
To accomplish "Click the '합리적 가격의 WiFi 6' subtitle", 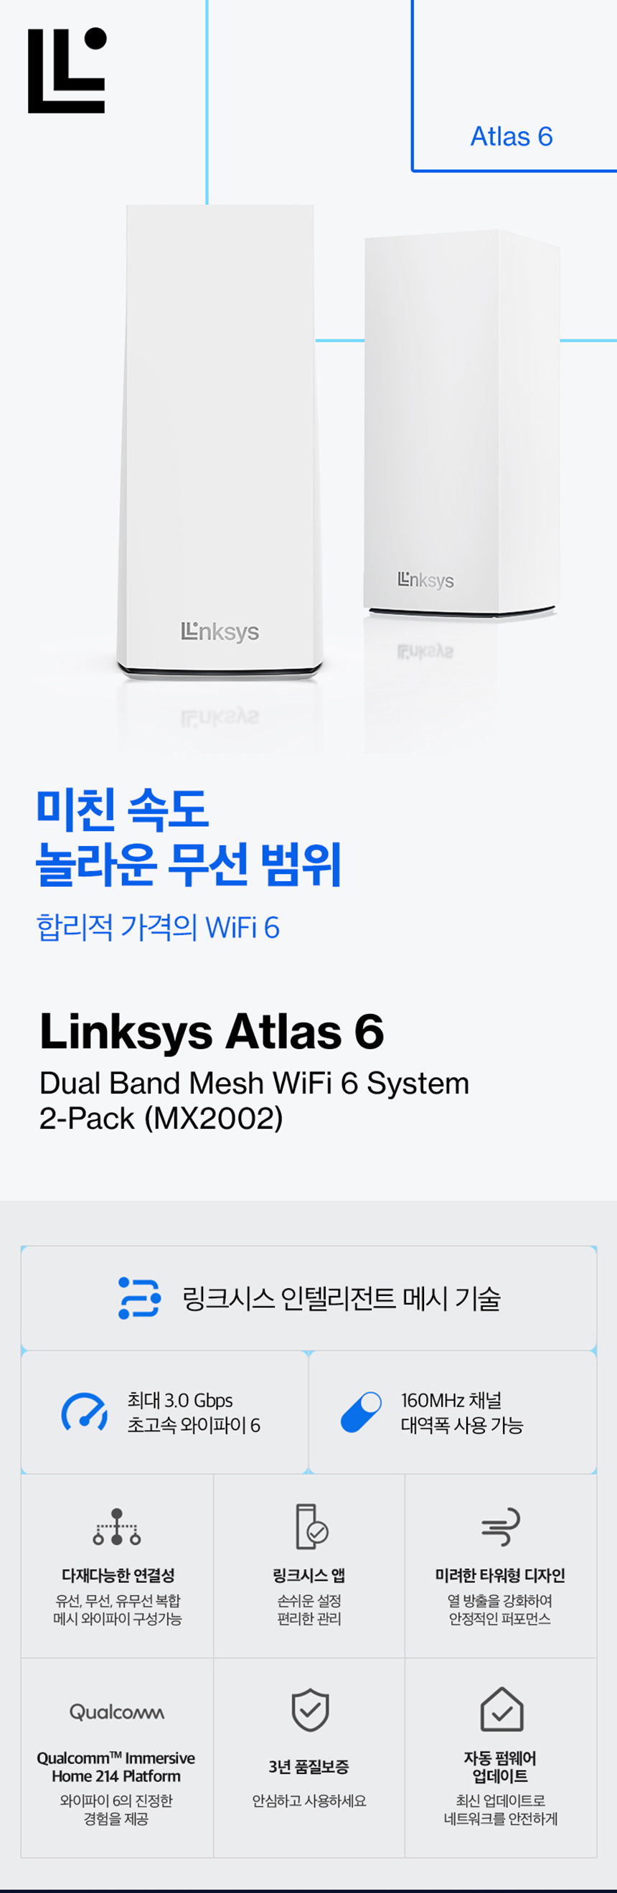I will 158,927.
